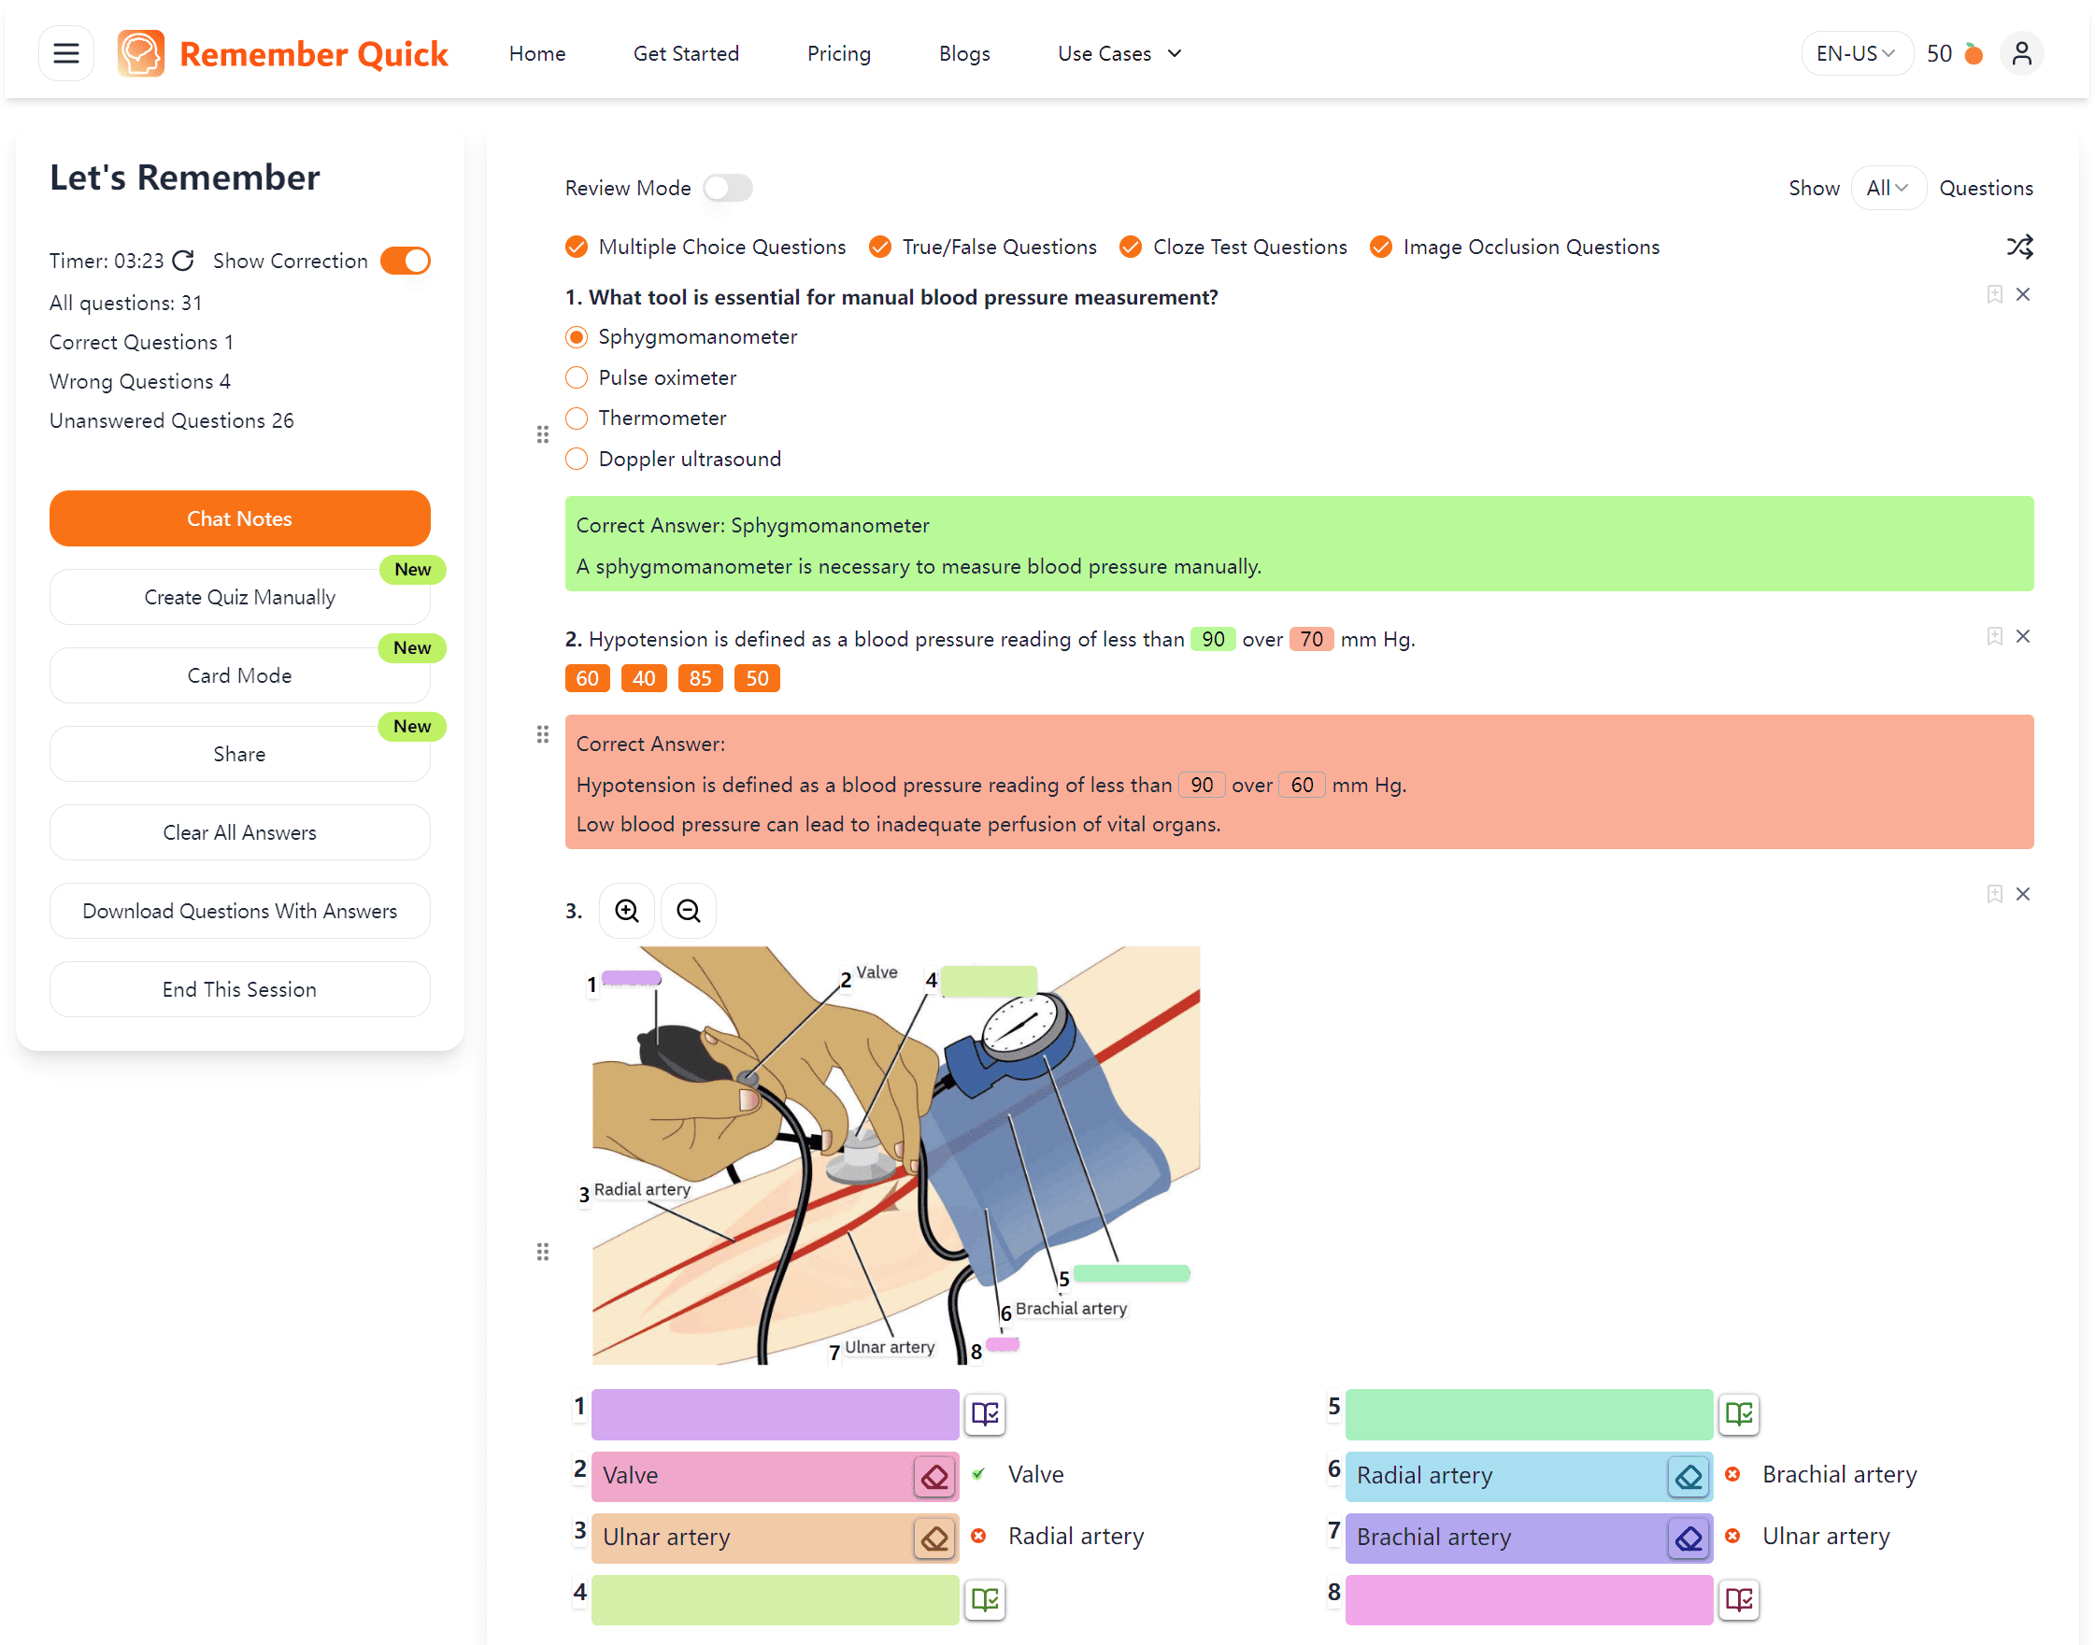The width and height of the screenshot is (2095, 1645).
Task: Turn off the Show Correction toggle
Action: point(406,260)
